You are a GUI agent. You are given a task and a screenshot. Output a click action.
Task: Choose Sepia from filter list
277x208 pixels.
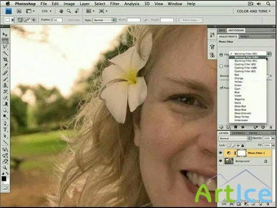(248, 103)
